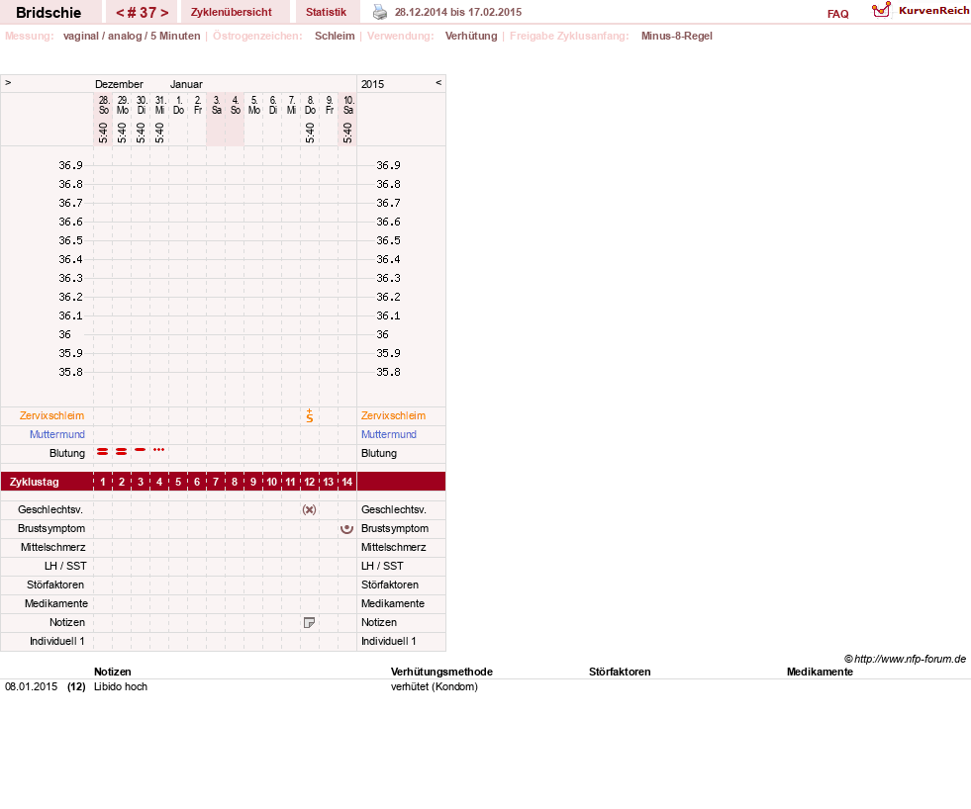Click the cervical mucus S+ symbol
Screen dimensions: 971x809
[310, 416]
